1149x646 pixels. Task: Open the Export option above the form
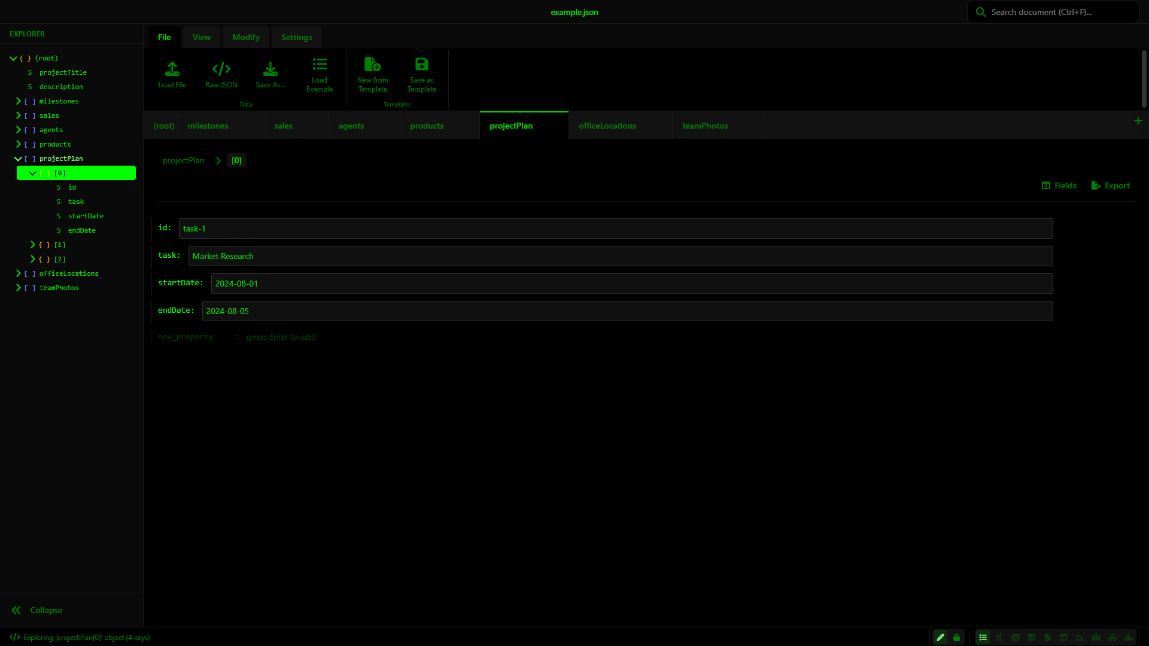pos(1110,185)
